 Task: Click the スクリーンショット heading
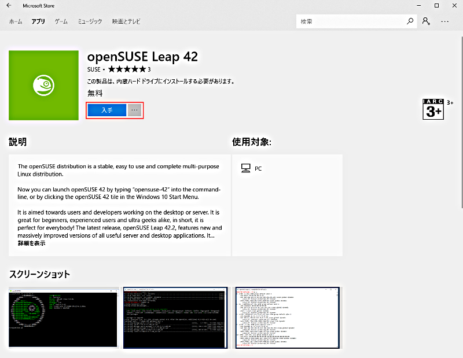[x=39, y=274]
